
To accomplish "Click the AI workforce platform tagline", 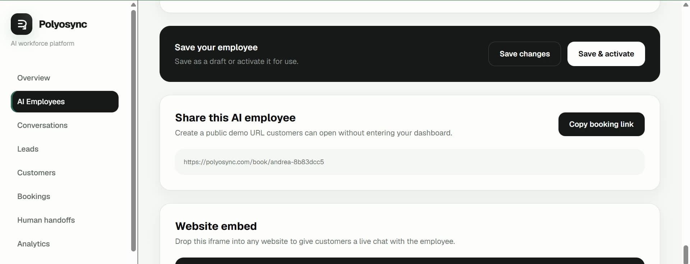I will pyautogui.click(x=42, y=43).
